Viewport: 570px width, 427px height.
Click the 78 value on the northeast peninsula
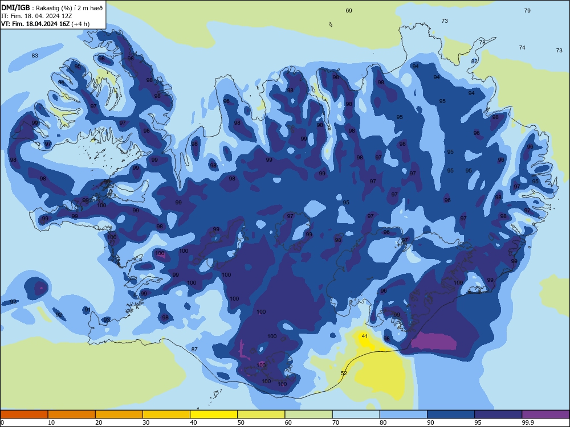coord(482,43)
